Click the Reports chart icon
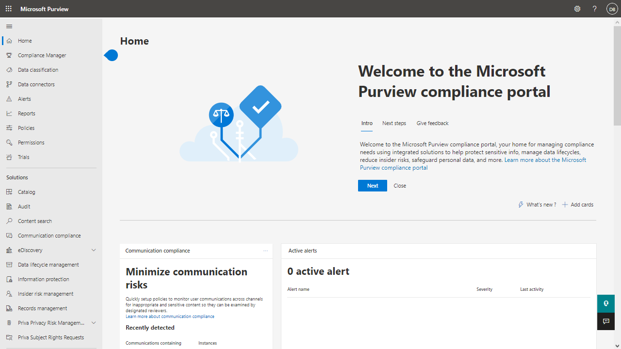This screenshot has width=621, height=349. pyautogui.click(x=9, y=113)
